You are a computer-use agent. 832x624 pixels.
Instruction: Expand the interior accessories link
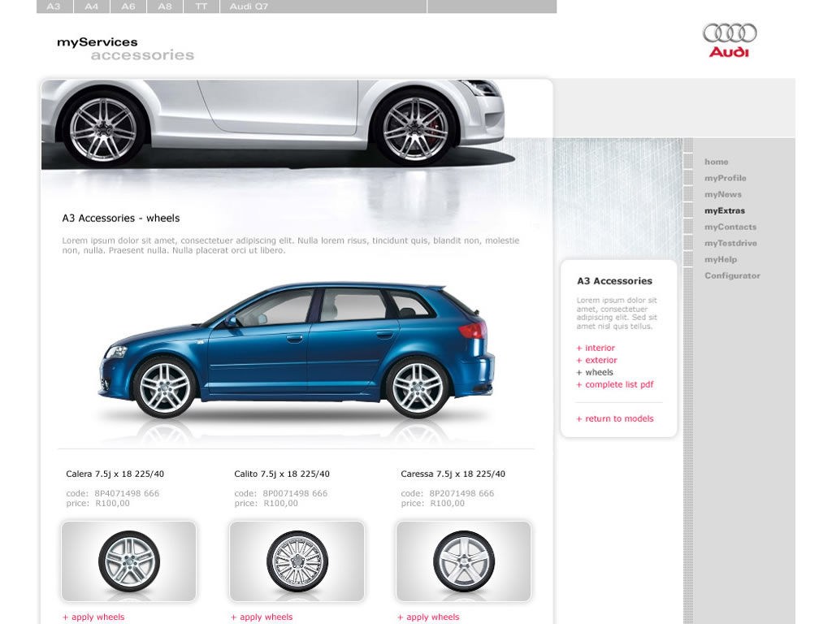pyautogui.click(x=596, y=348)
